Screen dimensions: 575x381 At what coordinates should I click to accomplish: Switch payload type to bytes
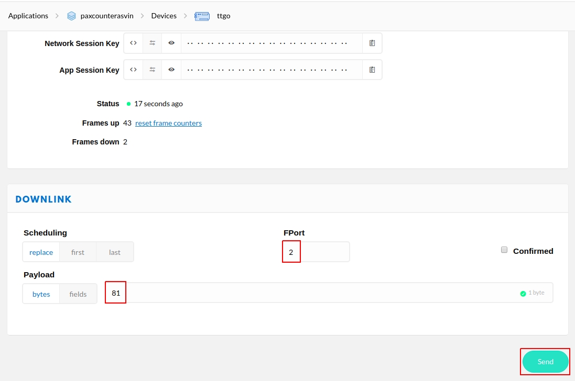click(41, 294)
